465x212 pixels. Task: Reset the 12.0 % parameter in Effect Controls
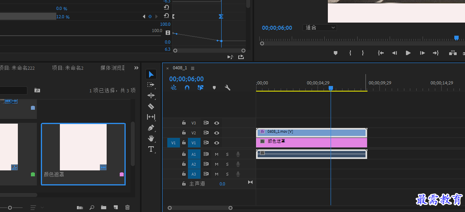coord(166,16)
